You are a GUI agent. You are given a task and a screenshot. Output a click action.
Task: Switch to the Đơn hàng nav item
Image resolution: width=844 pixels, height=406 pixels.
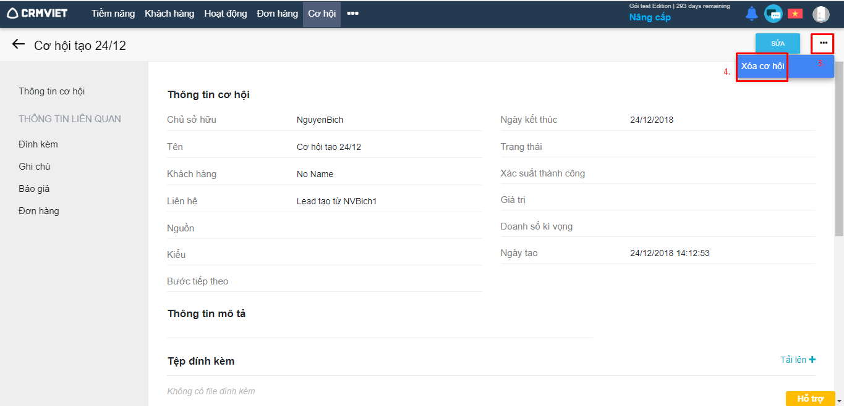pos(278,14)
